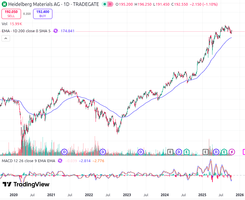The image size is (245, 200).
Task: Click the purple lightning bolt event marker
Action: [x=232, y=152]
